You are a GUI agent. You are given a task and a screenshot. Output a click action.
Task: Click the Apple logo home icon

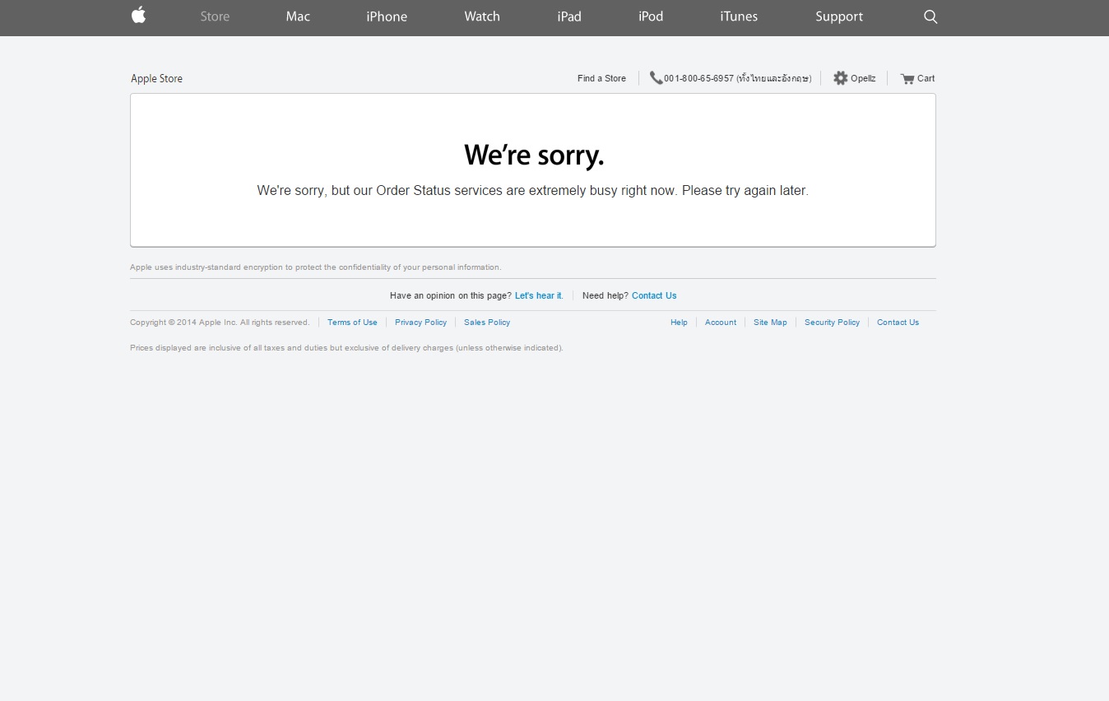(x=138, y=15)
